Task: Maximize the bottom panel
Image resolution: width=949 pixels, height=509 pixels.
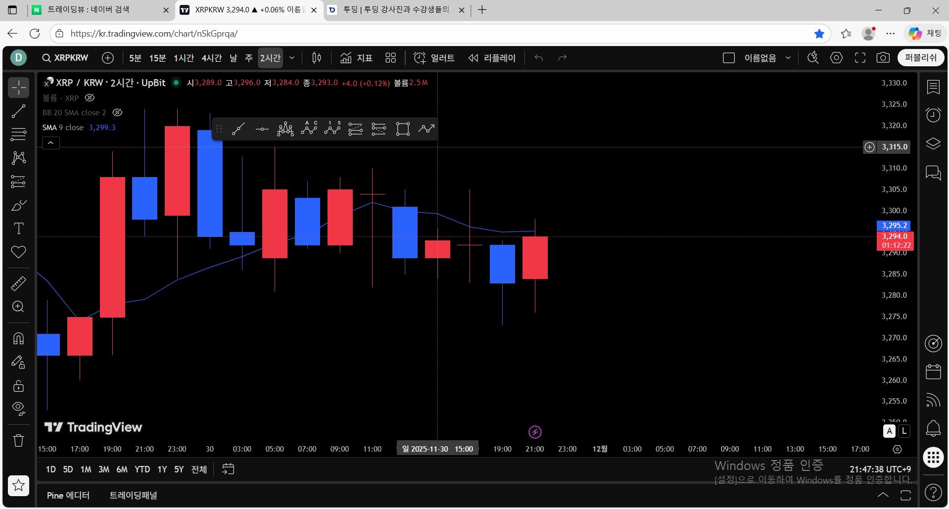Action: (905, 495)
